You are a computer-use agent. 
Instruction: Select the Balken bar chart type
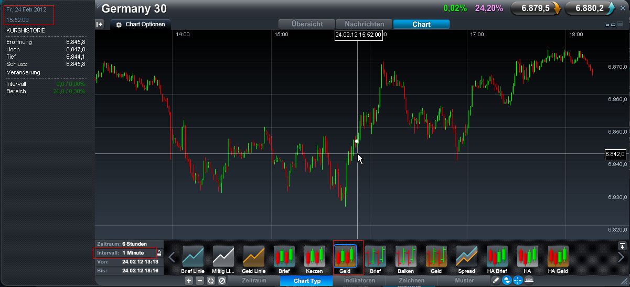click(x=405, y=257)
